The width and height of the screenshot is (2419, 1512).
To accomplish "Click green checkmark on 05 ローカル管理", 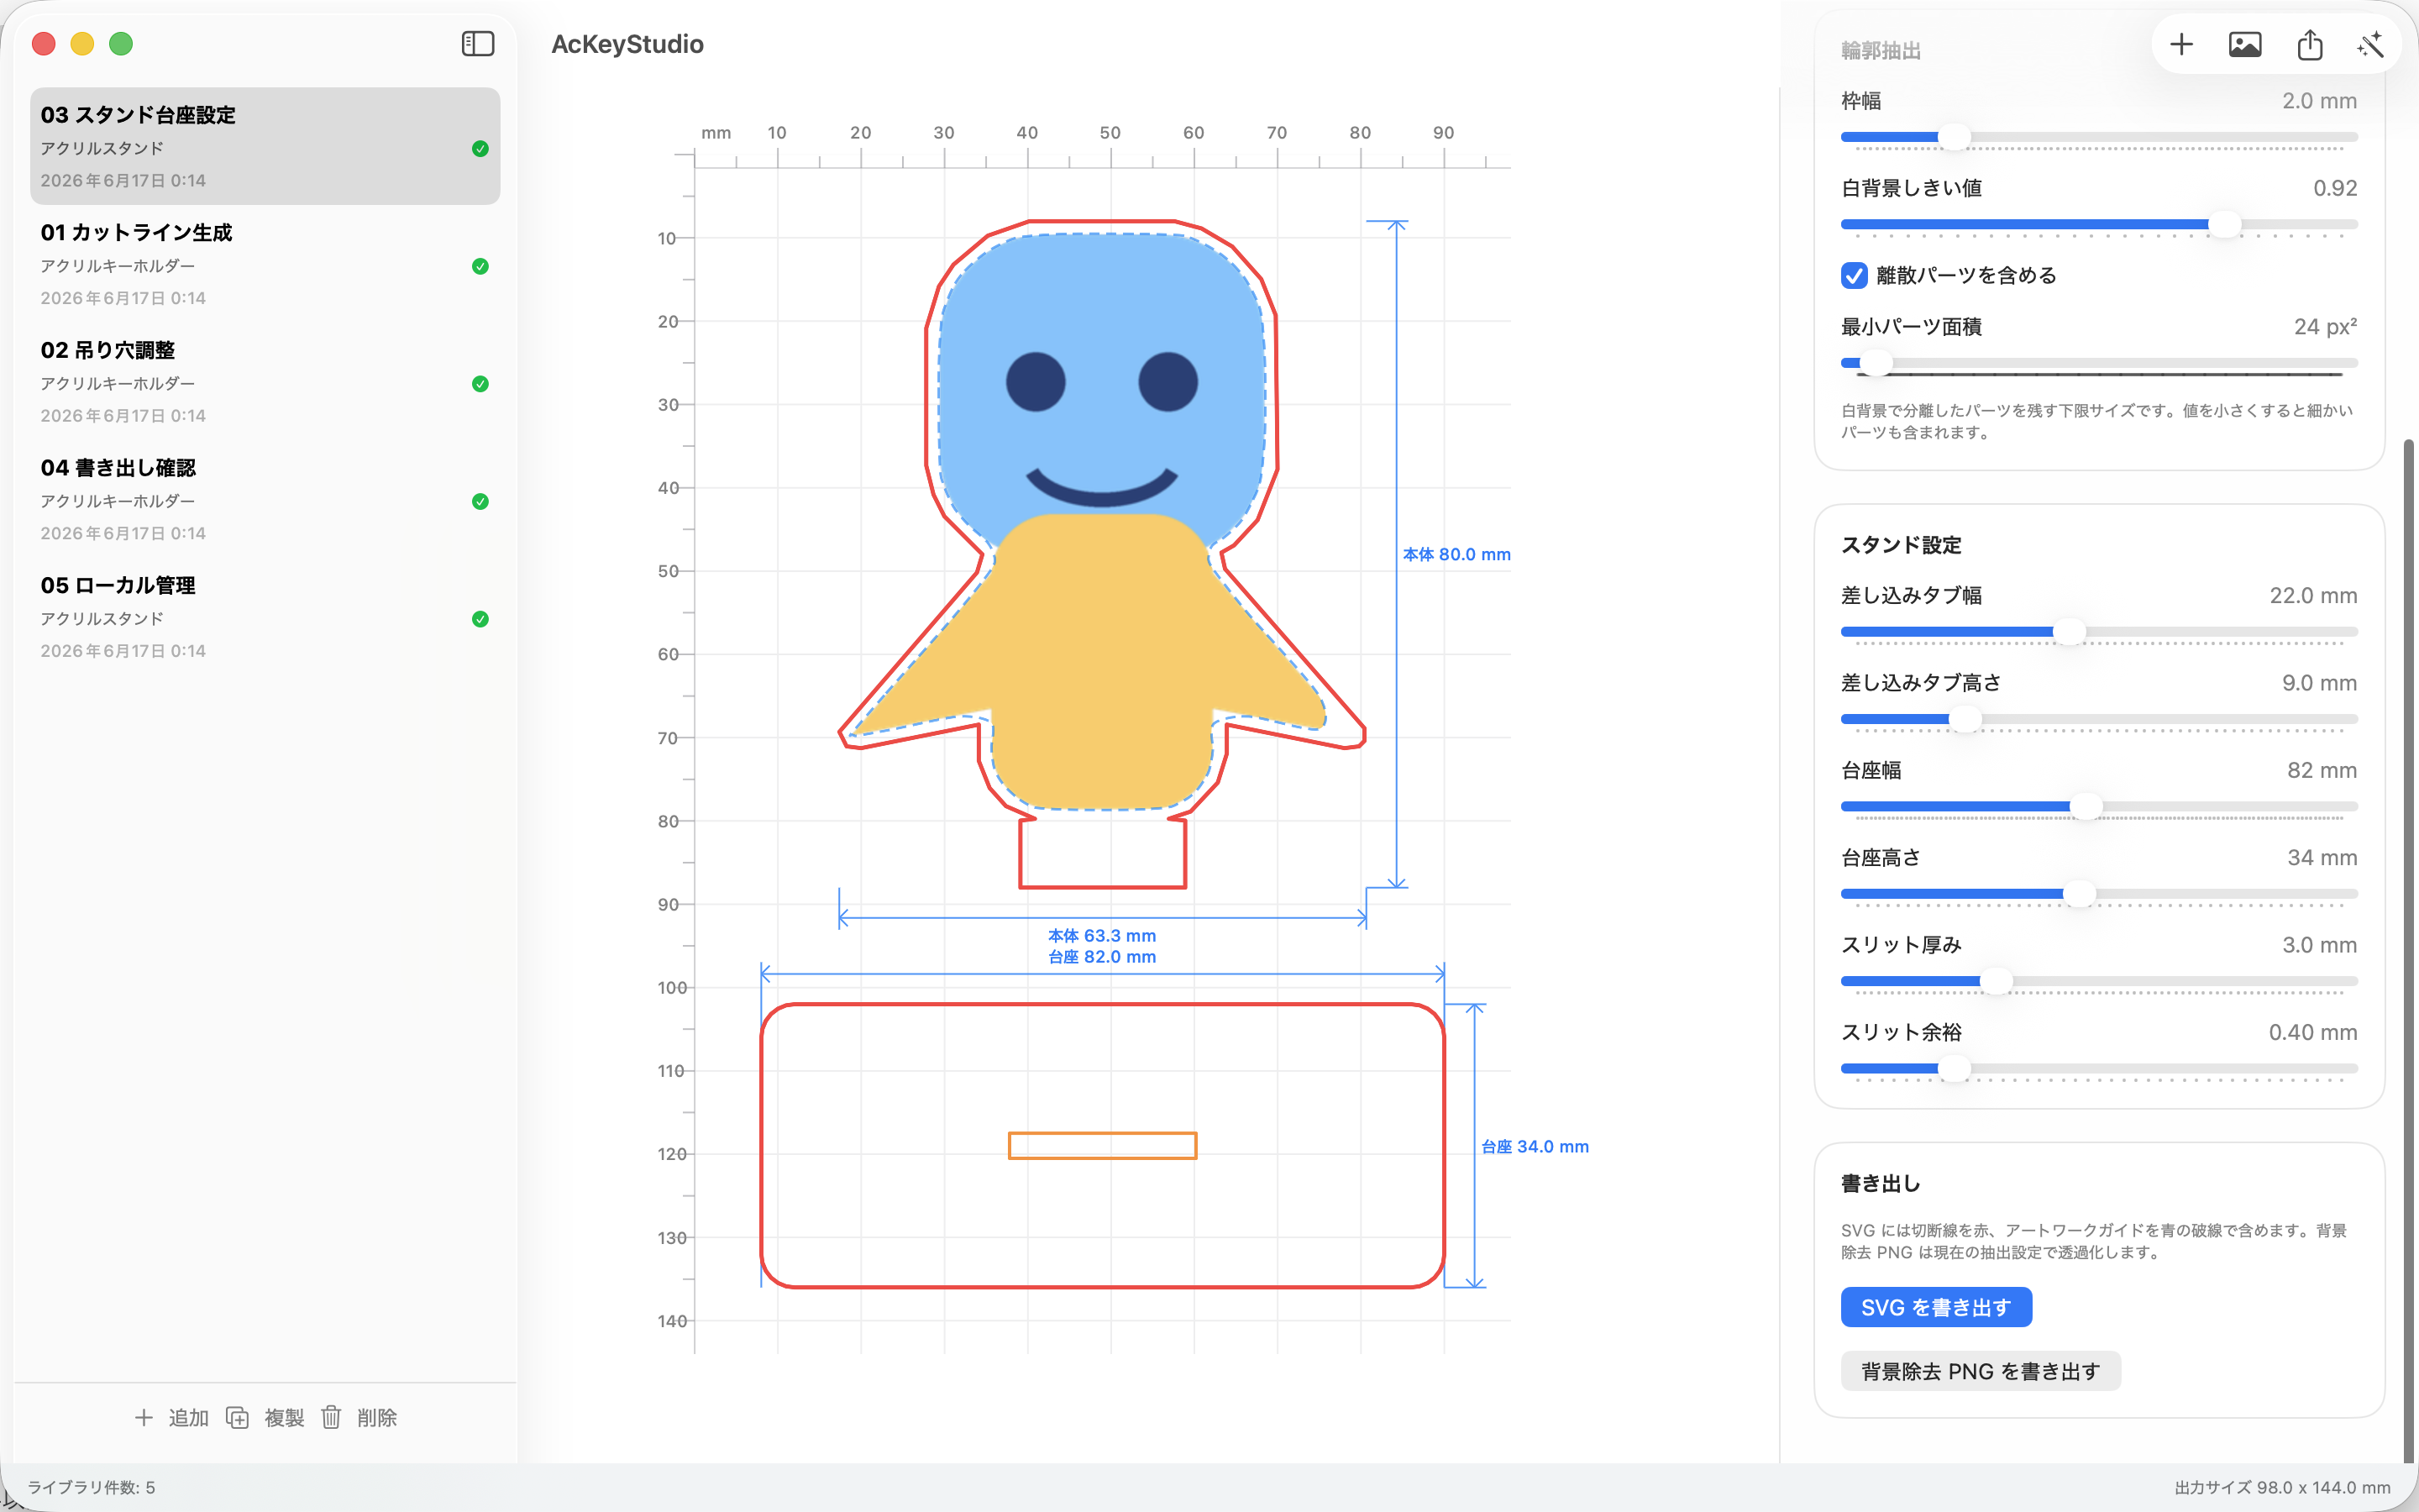I will (x=480, y=619).
